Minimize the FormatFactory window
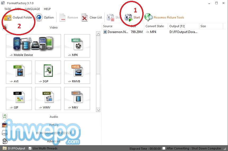 point(209,3)
